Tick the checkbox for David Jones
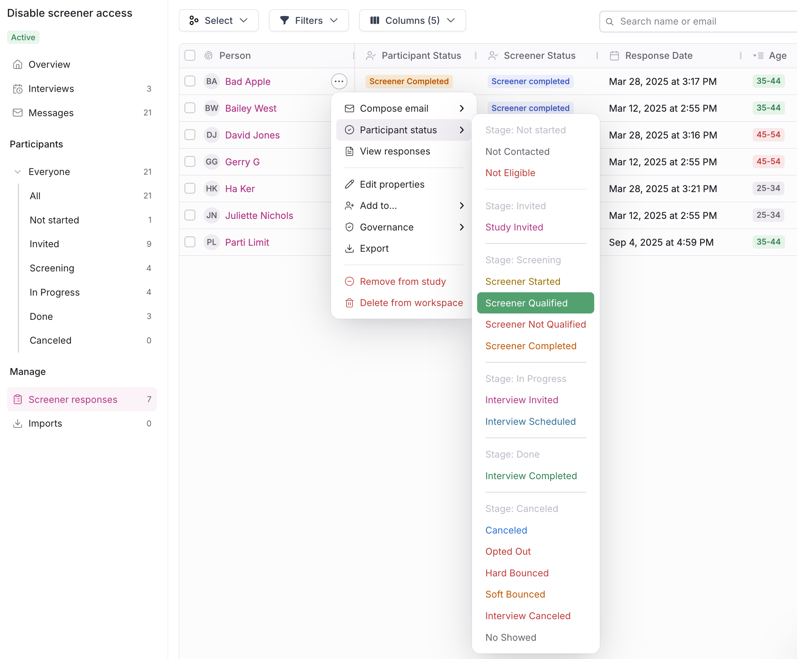The width and height of the screenshot is (797, 659). click(x=190, y=135)
